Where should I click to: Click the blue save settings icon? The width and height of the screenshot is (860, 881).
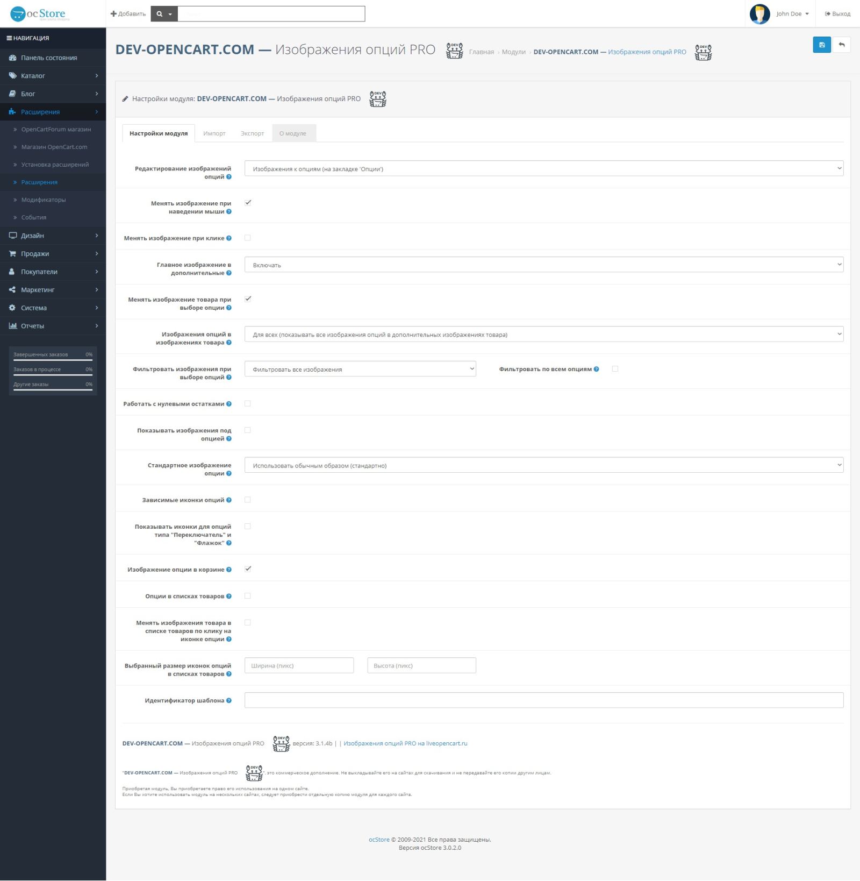point(821,45)
